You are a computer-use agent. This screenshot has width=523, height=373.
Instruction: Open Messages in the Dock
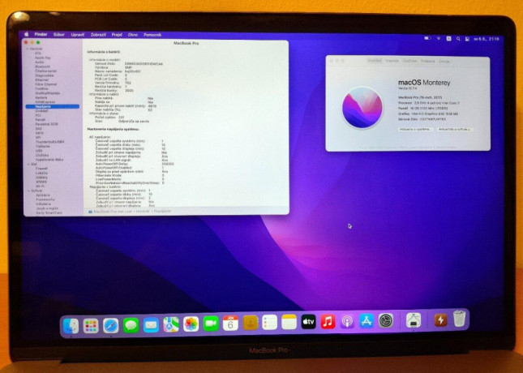(x=131, y=325)
